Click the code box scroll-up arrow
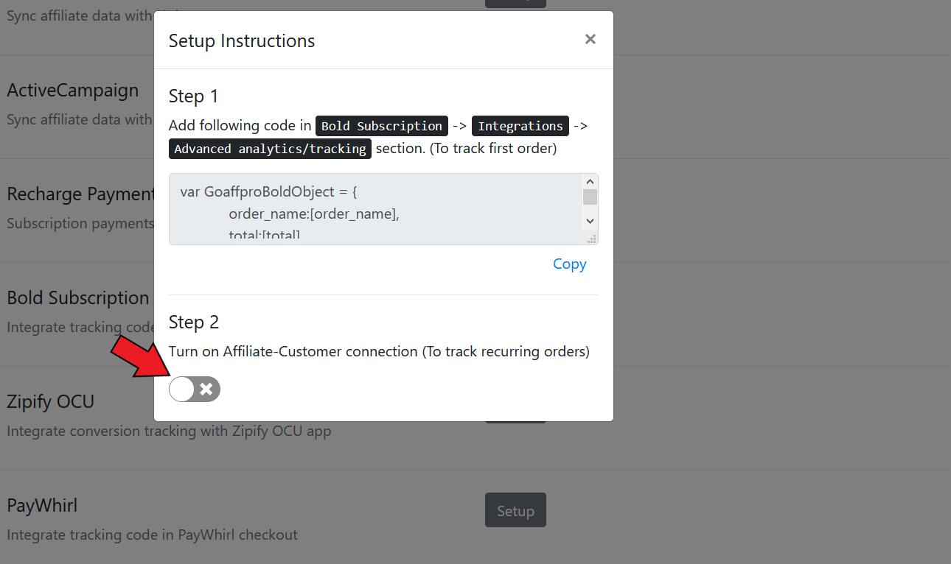The height and width of the screenshot is (564, 951). 590,181
